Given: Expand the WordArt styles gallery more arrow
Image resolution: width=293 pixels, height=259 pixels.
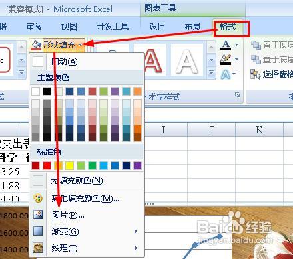Looking at the screenshot, I should point(211,73).
